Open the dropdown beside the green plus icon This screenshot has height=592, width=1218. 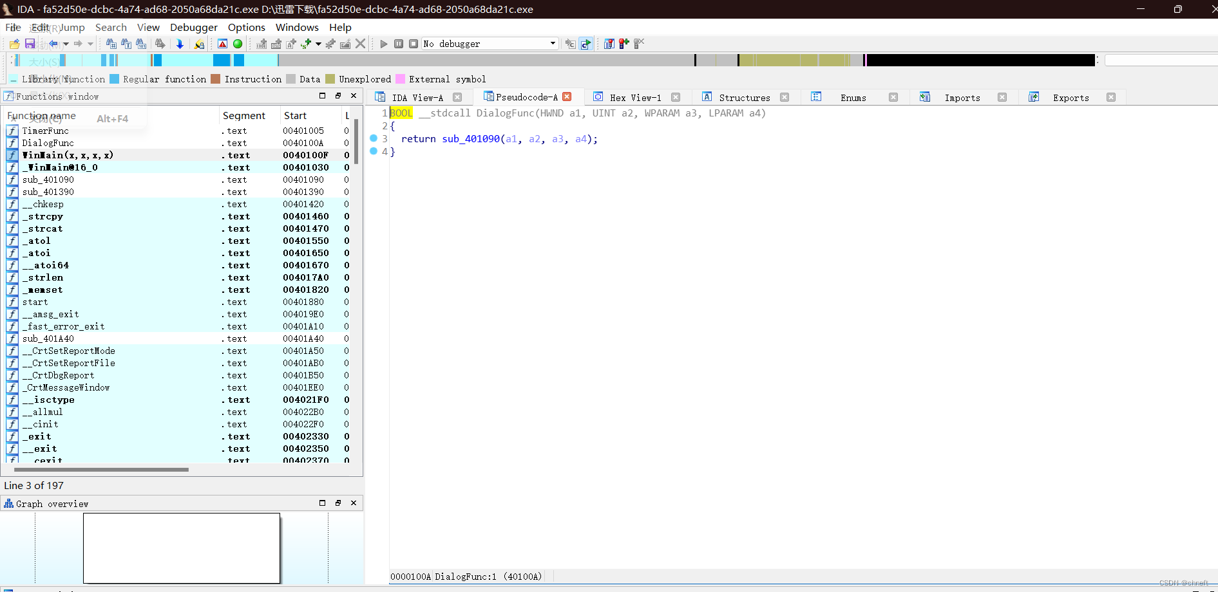click(x=318, y=44)
